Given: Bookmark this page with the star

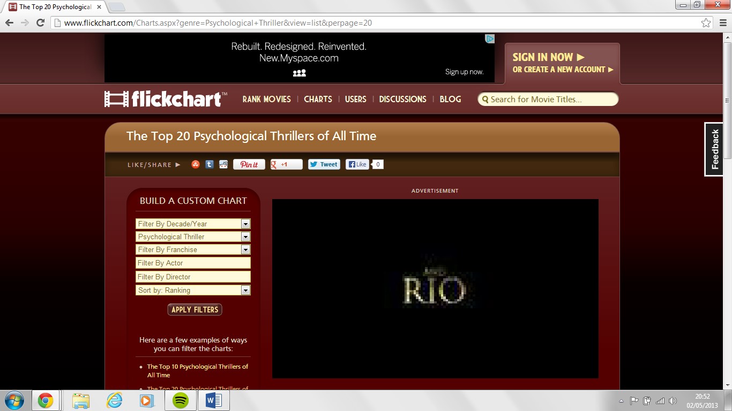Looking at the screenshot, I should pos(706,22).
